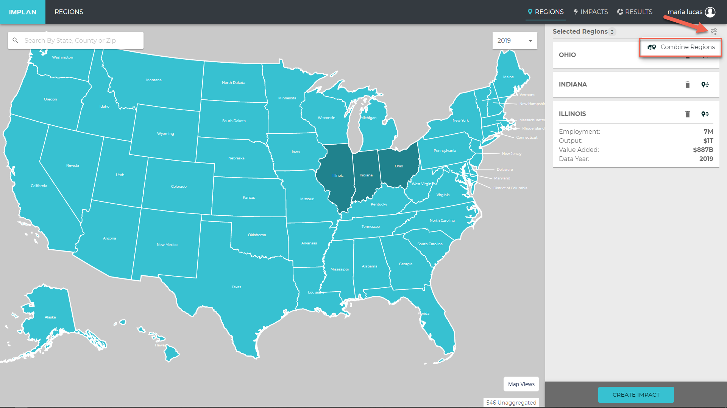The image size is (727, 408).
Task: Click the 546 Unaggregated label
Action: (511, 403)
